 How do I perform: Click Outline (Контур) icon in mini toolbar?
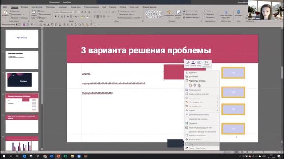(199, 62)
